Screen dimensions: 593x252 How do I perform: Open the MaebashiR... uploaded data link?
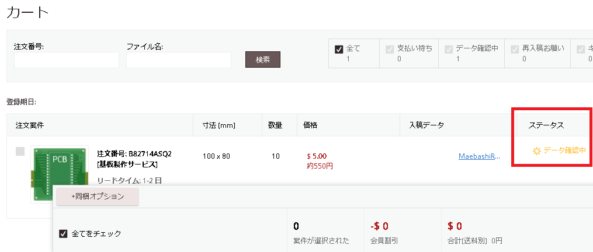click(479, 156)
